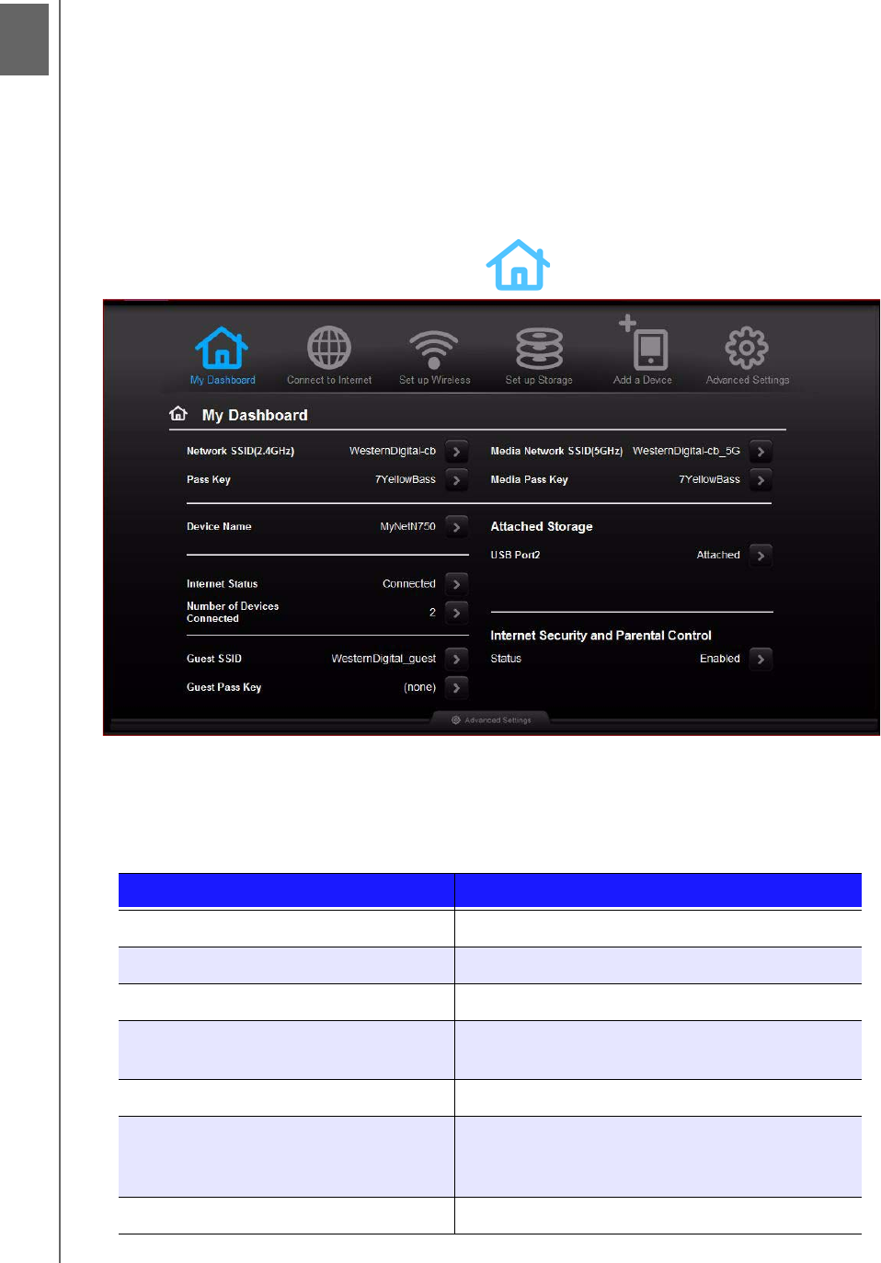The width and height of the screenshot is (881, 1263).
Task: Select the Connect to Internet label
Action: [x=329, y=380]
